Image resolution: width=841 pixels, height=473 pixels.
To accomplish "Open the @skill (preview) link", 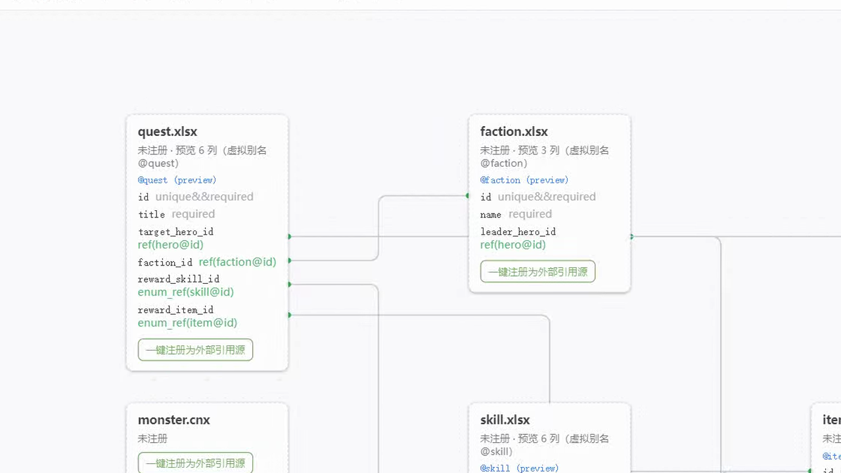I will [x=519, y=468].
